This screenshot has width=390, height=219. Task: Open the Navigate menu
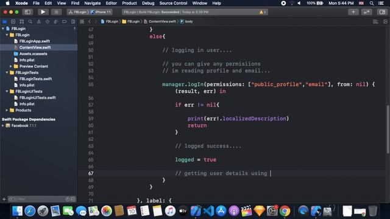pyautogui.click(x=93, y=3)
